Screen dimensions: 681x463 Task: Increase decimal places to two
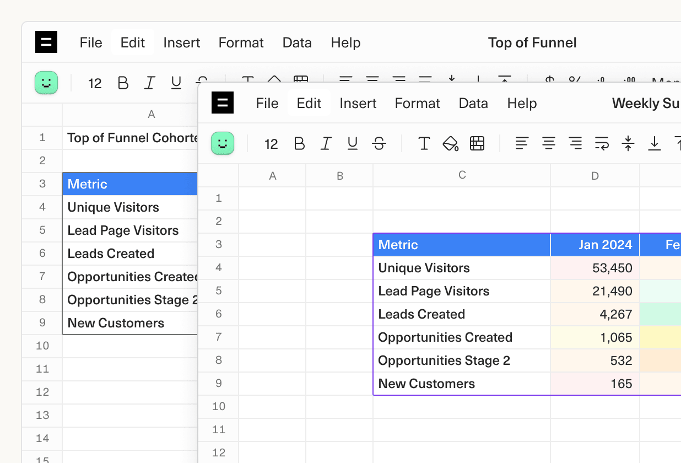627,83
